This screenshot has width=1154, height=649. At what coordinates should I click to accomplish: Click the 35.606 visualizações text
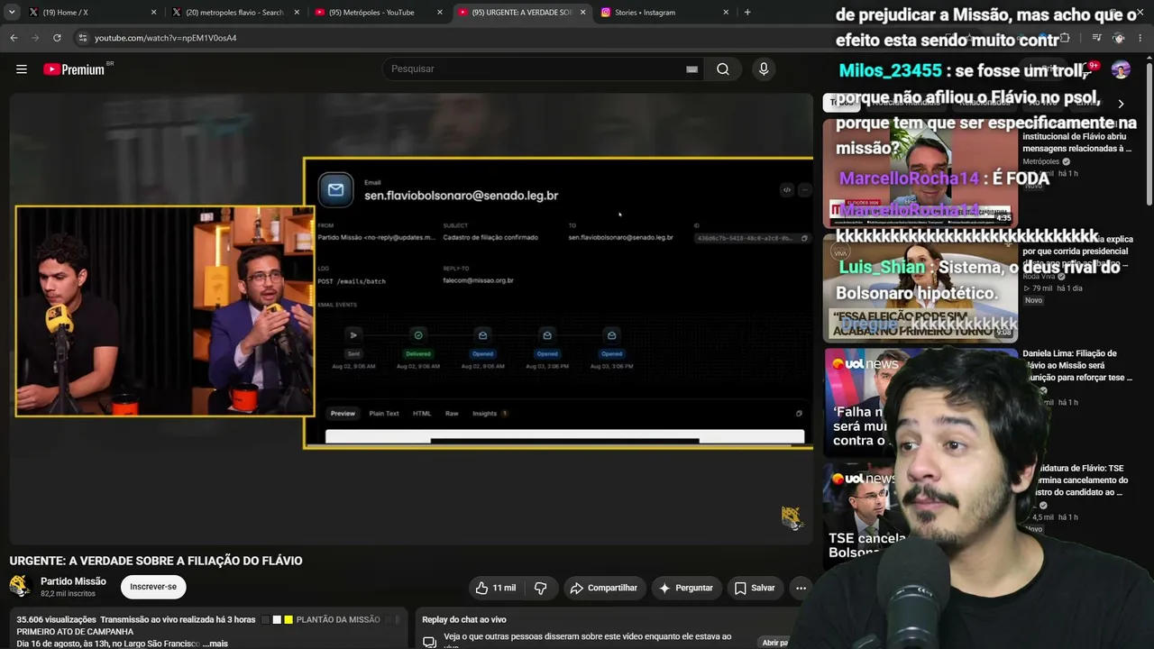[x=56, y=620]
